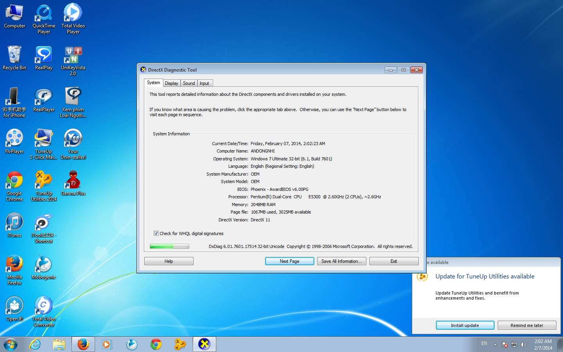The image size is (563, 352).
Task: Click Update for TuneUp Utilities available heading
Action: [x=485, y=277]
